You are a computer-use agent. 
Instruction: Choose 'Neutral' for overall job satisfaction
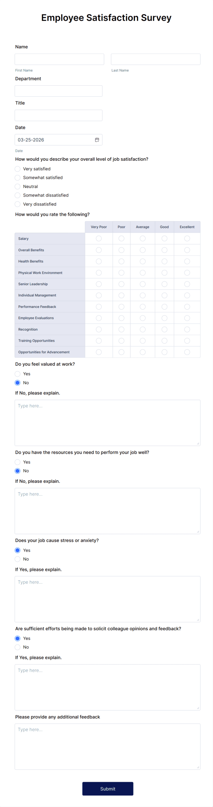[17, 186]
